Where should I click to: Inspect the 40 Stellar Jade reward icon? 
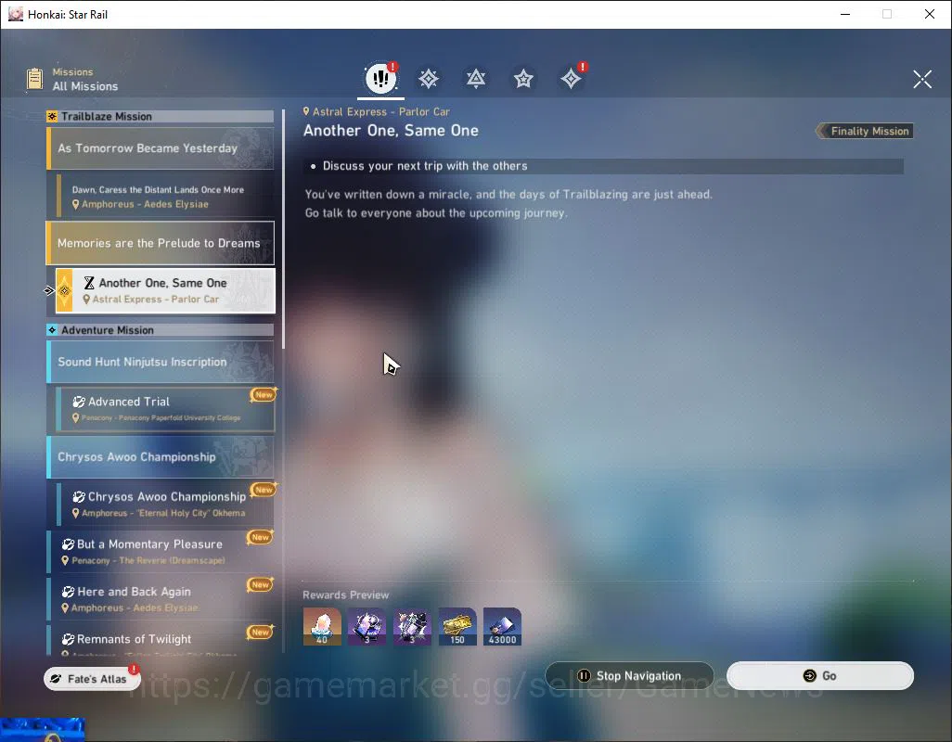322,627
